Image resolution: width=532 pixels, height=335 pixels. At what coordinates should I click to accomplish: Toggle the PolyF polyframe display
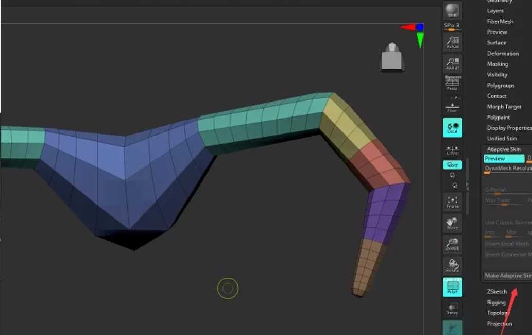(x=452, y=287)
